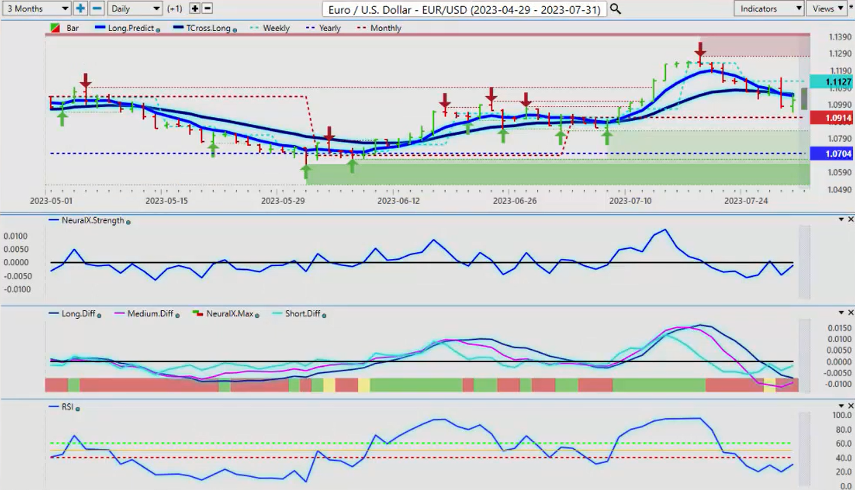855x490 pixels.
Task: Expand the RSI panel options arrow
Action: click(841, 406)
